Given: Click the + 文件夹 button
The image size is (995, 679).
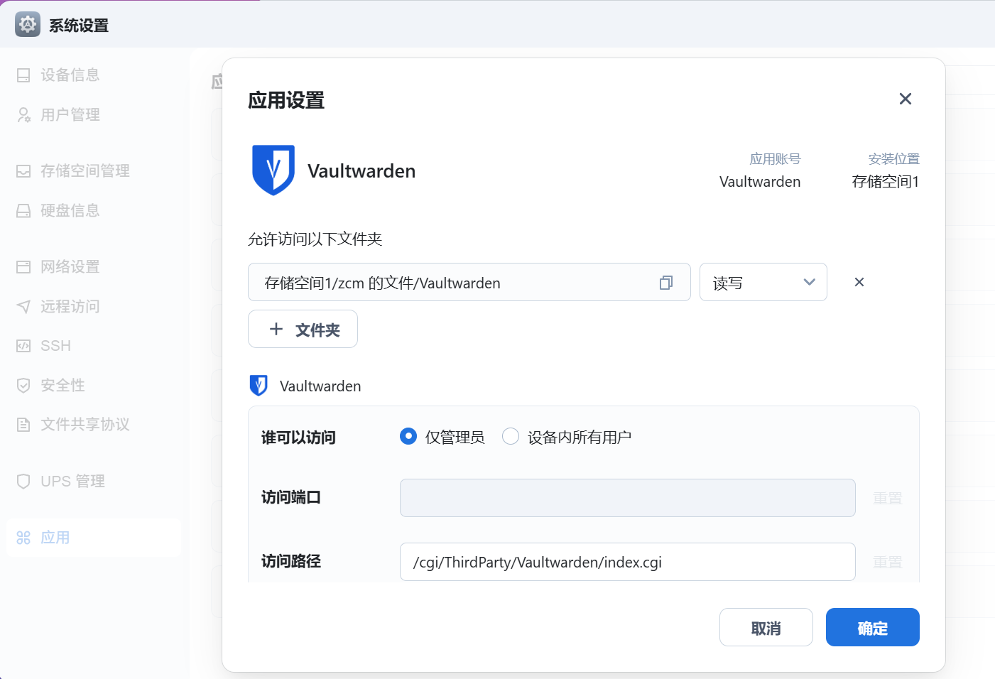Looking at the screenshot, I should [x=303, y=329].
